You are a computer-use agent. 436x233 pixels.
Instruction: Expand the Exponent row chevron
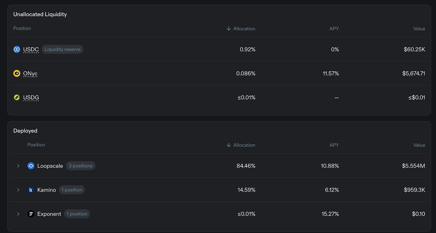(18, 214)
